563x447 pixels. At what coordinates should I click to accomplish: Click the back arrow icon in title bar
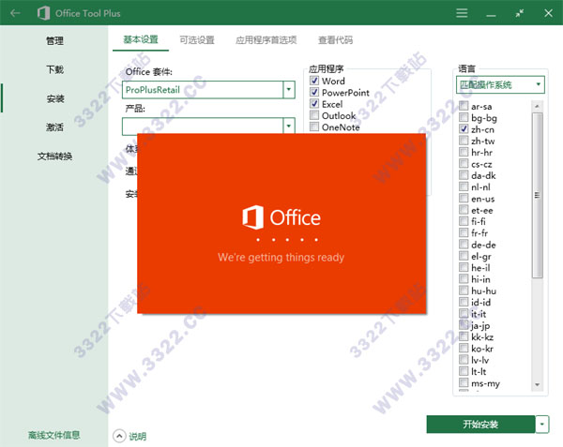(x=15, y=13)
